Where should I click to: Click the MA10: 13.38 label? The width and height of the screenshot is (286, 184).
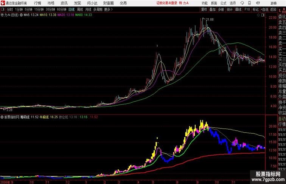48,15
